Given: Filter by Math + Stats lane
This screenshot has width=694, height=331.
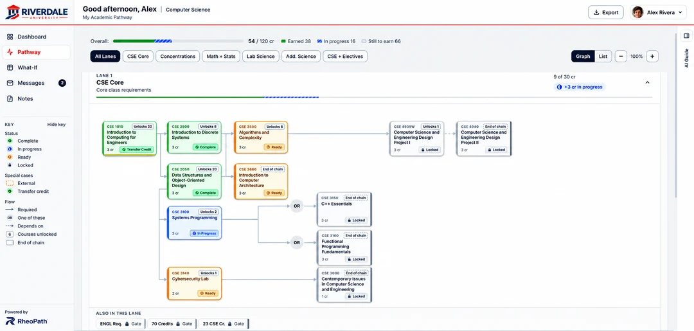Looking at the screenshot, I should point(221,56).
